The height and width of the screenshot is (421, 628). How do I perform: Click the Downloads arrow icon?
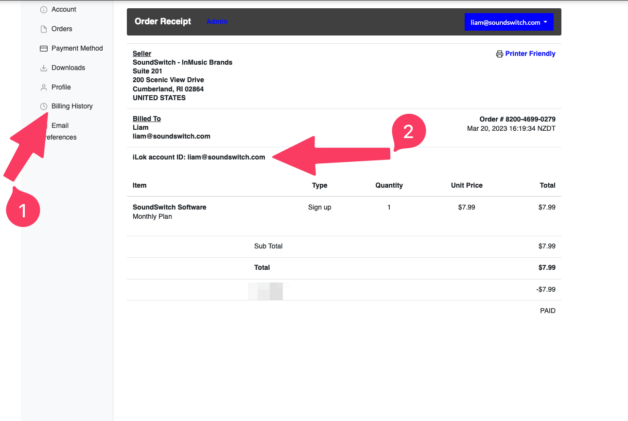coord(43,68)
